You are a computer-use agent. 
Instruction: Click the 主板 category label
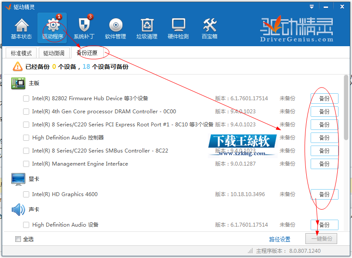[34, 83]
